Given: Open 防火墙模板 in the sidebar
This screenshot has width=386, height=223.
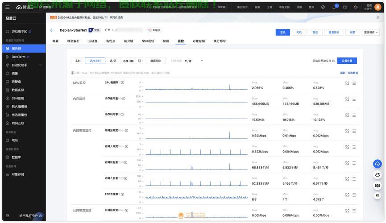Looking at the screenshot, I should coord(24,107).
